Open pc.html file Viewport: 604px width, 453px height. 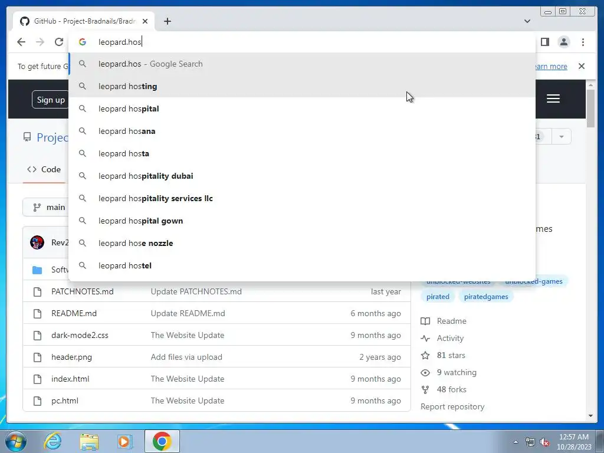pyautogui.click(x=65, y=401)
